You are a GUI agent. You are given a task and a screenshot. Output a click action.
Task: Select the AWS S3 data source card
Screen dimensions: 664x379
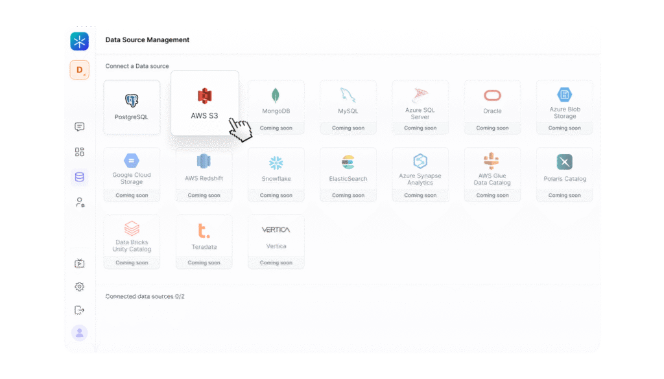pos(204,103)
